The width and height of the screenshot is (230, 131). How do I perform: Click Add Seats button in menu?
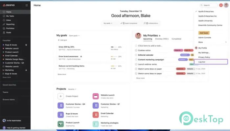[204, 33]
